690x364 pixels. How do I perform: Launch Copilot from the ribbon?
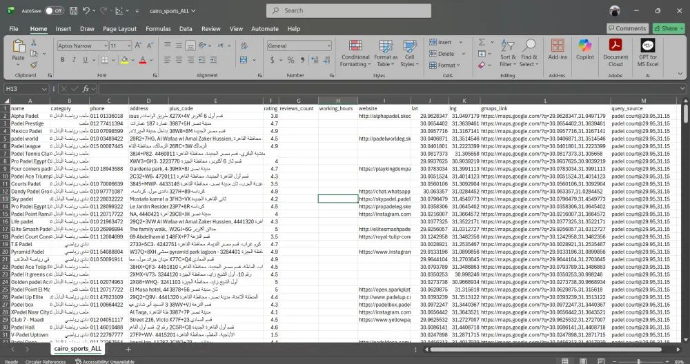(585, 49)
